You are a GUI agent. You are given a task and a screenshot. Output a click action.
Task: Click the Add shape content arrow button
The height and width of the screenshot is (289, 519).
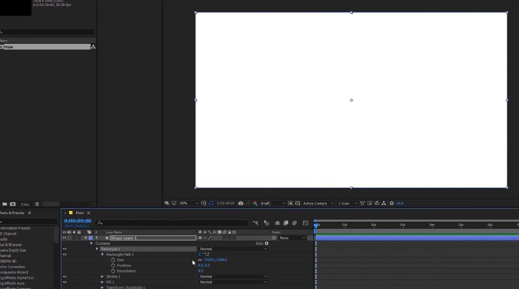click(x=267, y=243)
